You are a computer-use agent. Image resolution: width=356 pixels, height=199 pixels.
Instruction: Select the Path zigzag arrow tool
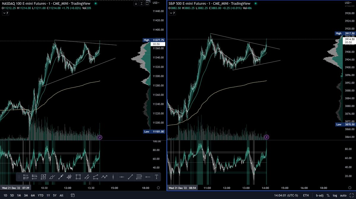pyautogui.click(x=104, y=177)
